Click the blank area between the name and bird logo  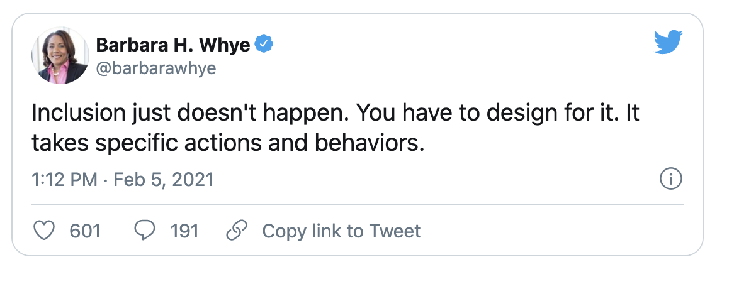(463, 45)
